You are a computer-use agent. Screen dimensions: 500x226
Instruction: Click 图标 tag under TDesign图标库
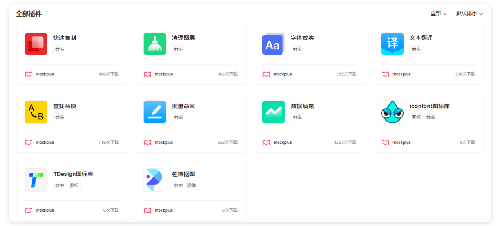tap(74, 186)
